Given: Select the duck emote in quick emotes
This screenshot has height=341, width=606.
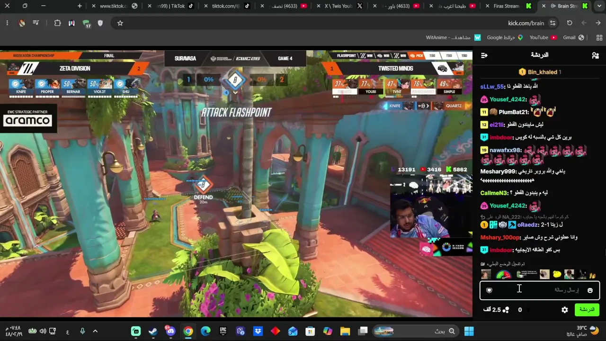Looking at the screenshot, I should tap(557, 274).
